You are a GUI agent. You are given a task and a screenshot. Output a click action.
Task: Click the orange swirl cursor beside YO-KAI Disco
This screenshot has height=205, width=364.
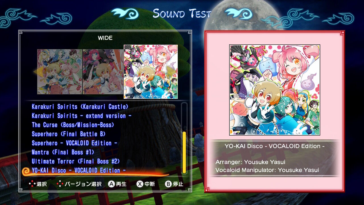pyautogui.click(x=26, y=171)
